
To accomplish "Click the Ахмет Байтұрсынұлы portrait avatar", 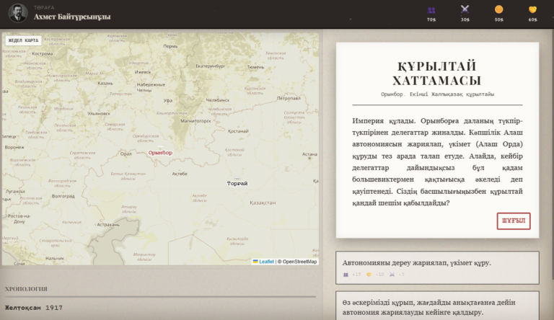I will pos(17,13).
